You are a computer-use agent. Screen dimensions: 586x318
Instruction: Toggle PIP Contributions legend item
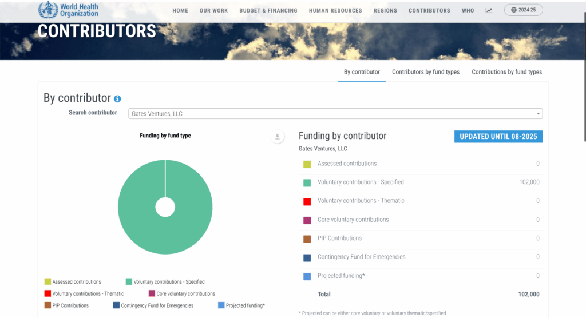[66, 305]
